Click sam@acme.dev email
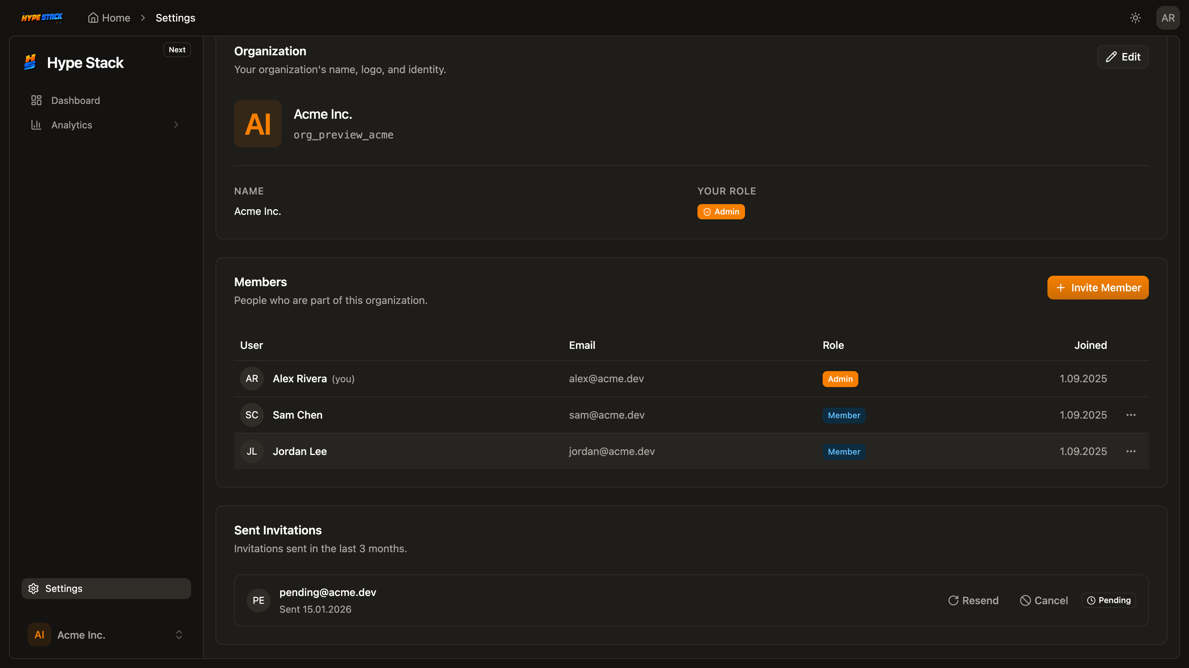Viewport: 1189px width, 668px height. point(606,415)
